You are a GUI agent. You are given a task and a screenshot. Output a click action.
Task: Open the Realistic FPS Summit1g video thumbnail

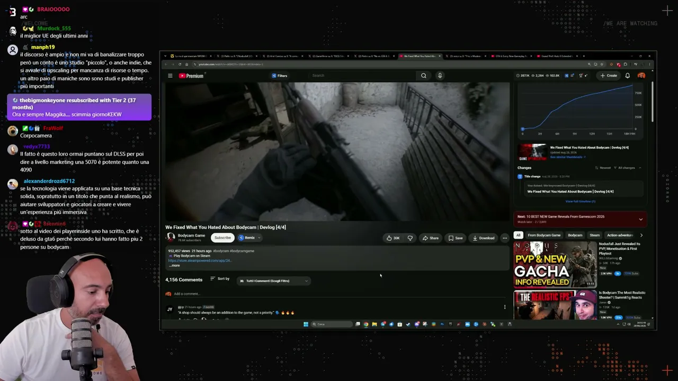coord(555,305)
